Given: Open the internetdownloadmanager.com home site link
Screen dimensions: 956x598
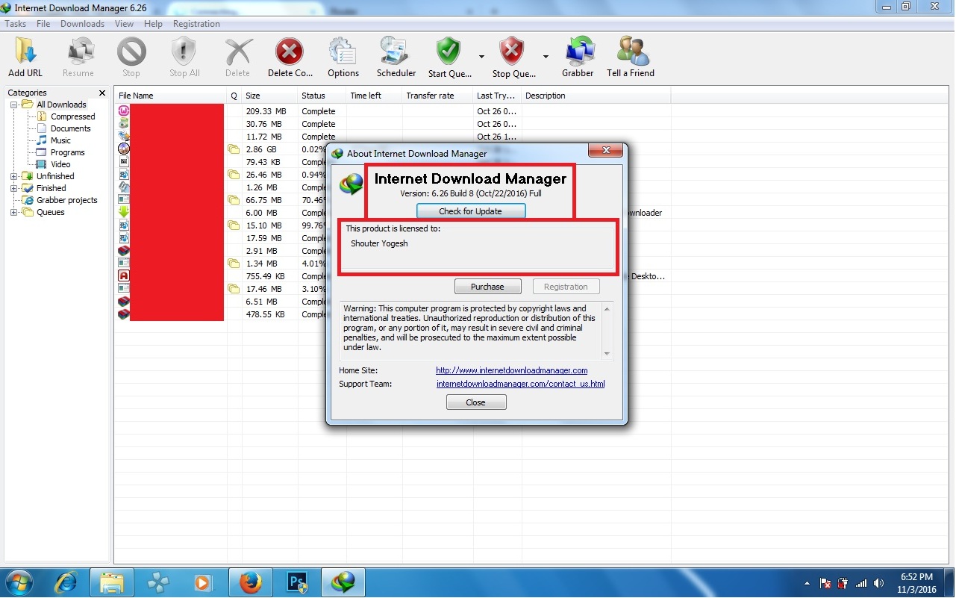Looking at the screenshot, I should (512, 370).
